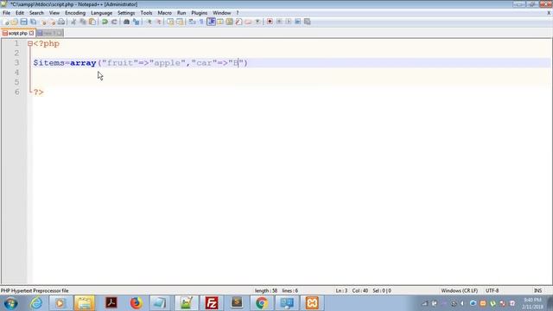Screen dimensions: 553x311
Task: Click the macro Playback icon
Action: (288, 22)
